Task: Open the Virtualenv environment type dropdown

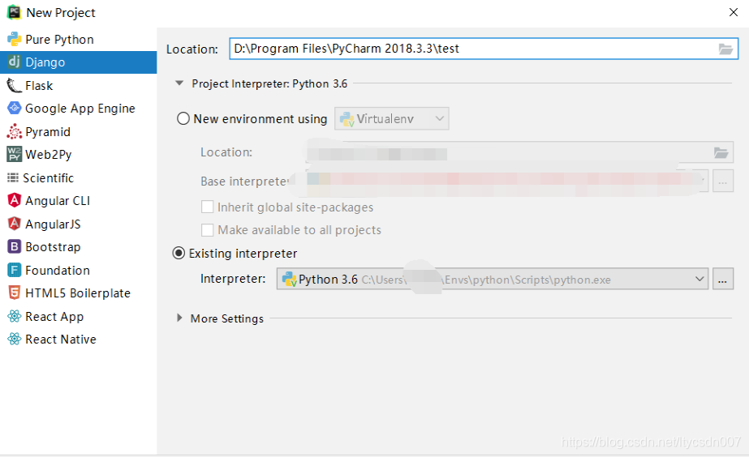Action: click(392, 118)
